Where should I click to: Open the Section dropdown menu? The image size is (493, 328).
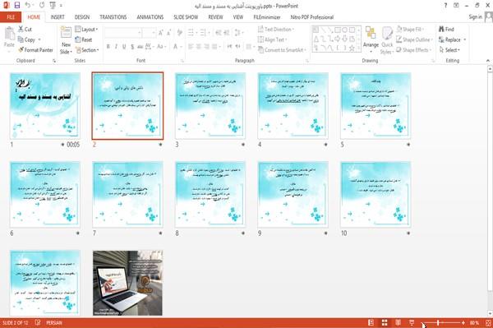point(87,50)
